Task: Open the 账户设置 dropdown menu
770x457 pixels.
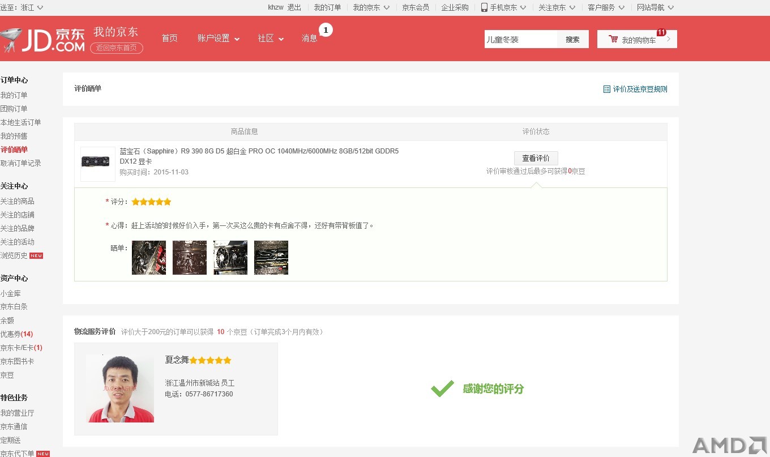Action: pos(219,39)
